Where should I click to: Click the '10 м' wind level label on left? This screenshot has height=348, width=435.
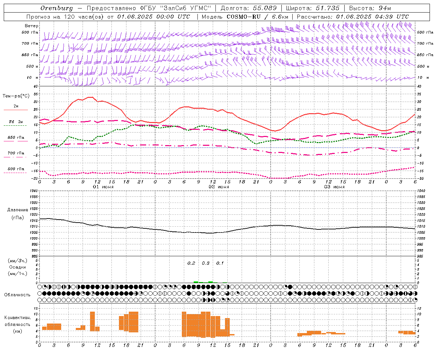pyautogui.click(x=32, y=77)
